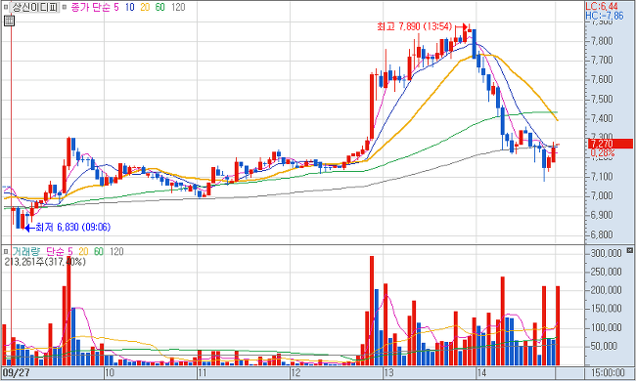Click the HC:-7,86 readout
Image resolution: width=636 pixels, height=381 pixels.
[x=605, y=16]
